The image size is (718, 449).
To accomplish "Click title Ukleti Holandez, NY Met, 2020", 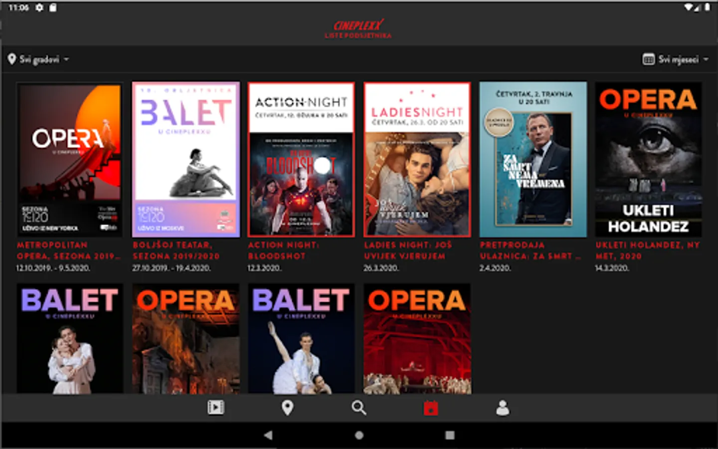I will pyautogui.click(x=647, y=250).
